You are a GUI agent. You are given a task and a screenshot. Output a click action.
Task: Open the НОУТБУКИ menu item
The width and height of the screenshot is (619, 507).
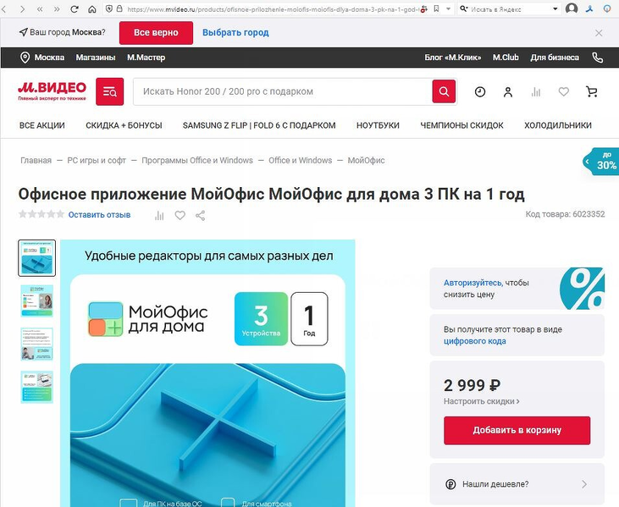point(378,125)
